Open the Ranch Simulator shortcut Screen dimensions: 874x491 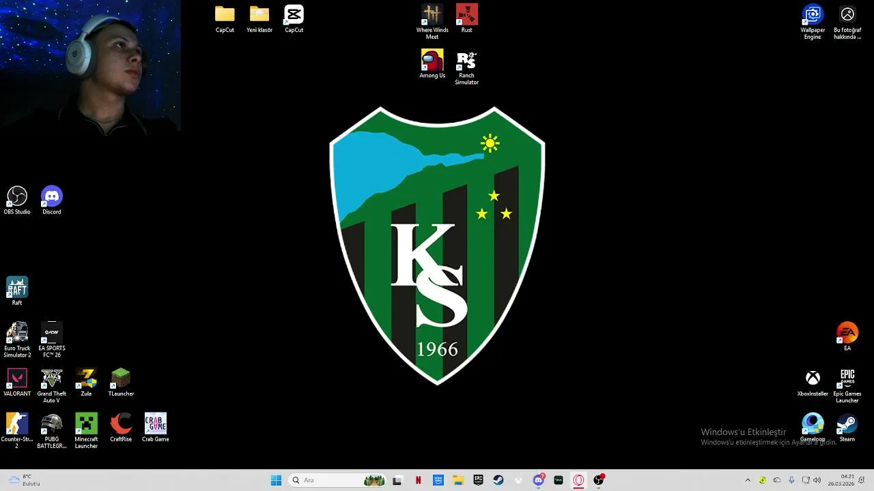[x=467, y=68]
